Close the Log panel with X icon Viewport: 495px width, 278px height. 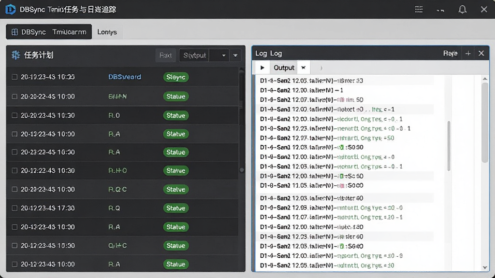tap(481, 54)
